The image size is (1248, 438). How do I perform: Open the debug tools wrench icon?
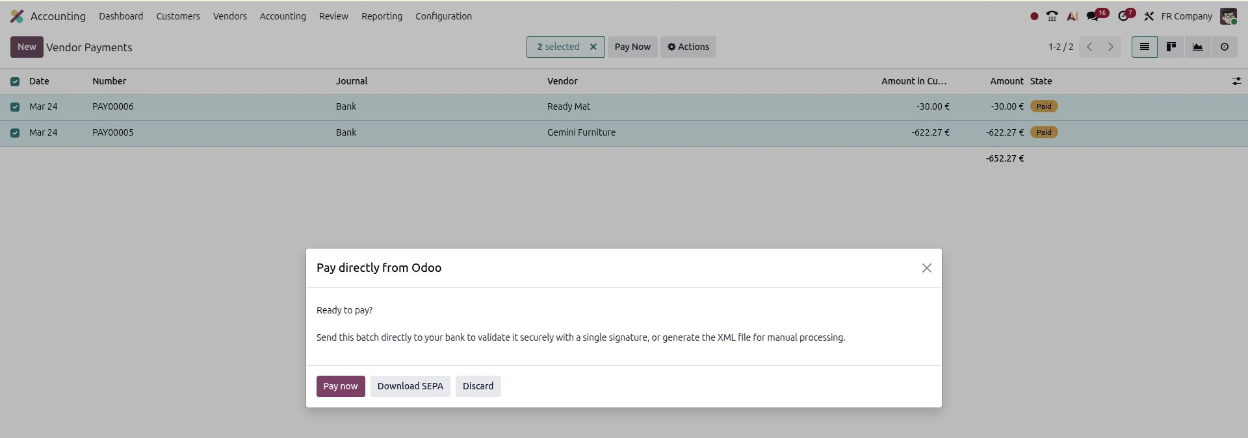point(1149,16)
